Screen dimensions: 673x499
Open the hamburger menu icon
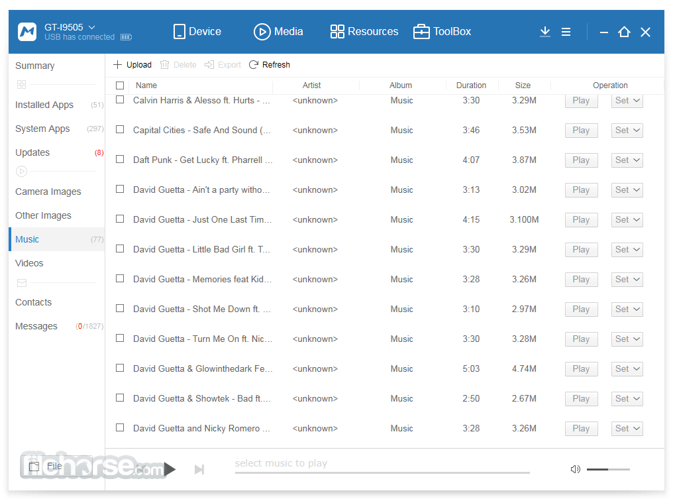tap(566, 32)
